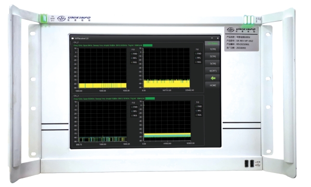Toggle RFL trace in CH_2 F-D legend
The image size is (311, 187).
tap(134, 58)
